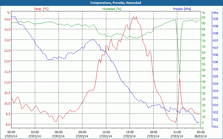Click the "21:00" time axis label
Screen dimensions: 223x139
(177, 132)
